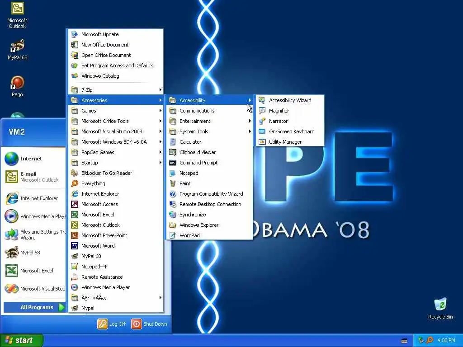Click the Clipboard Viewer icon

click(x=173, y=152)
